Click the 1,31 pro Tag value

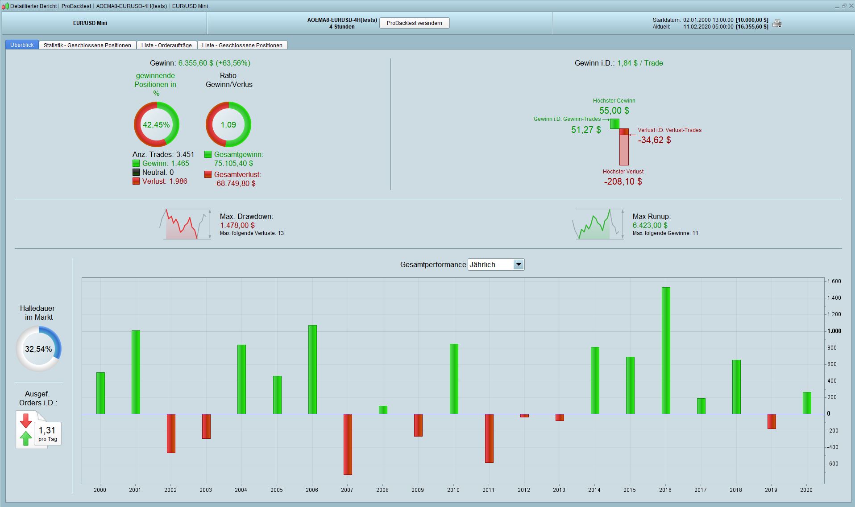pyautogui.click(x=47, y=433)
